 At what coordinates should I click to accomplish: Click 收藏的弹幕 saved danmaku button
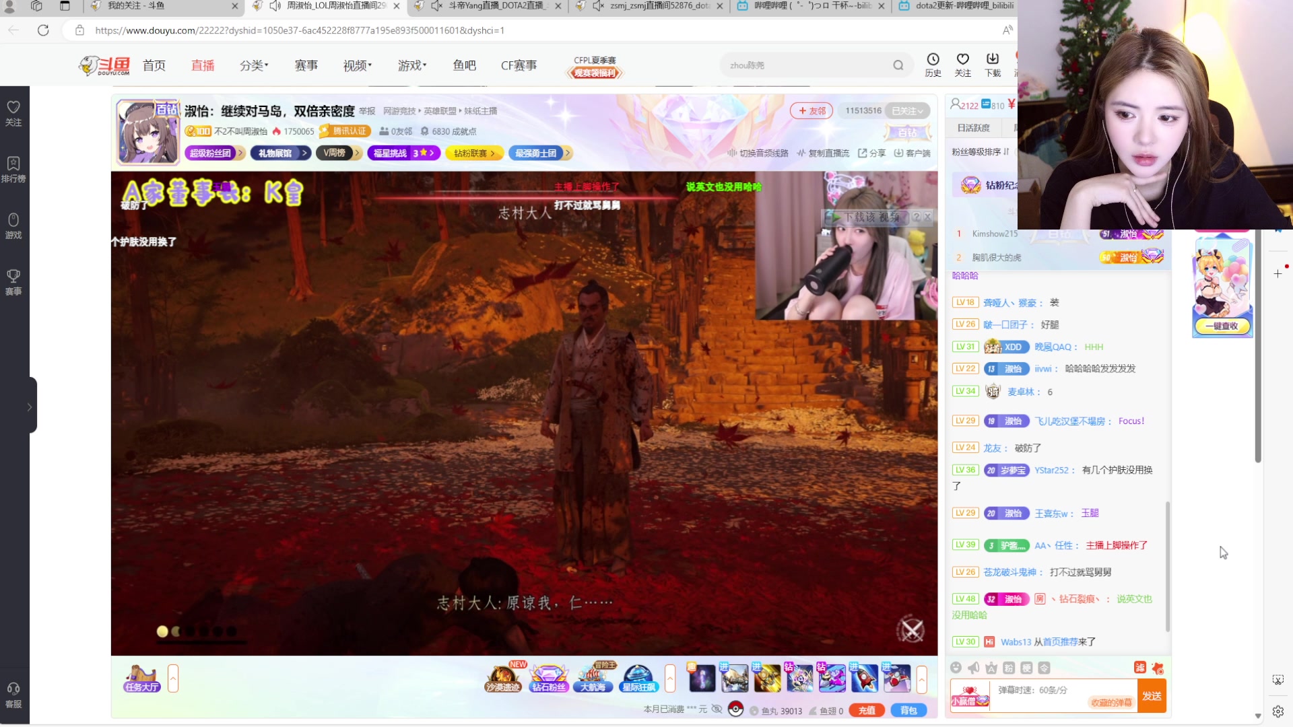tap(1111, 703)
